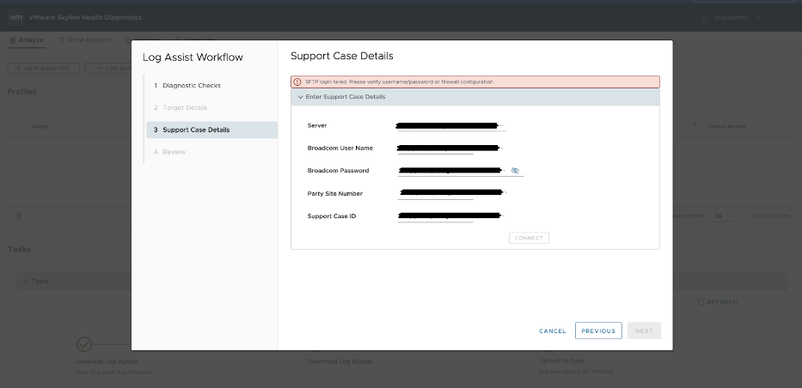This screenshot has width=802, height=388.
Task: Click the NEW ANALYSIS button
Action: tap(44, 69)
